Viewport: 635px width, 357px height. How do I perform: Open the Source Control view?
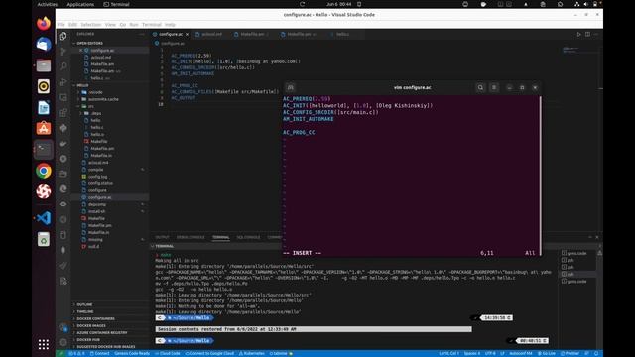point(63,51)
